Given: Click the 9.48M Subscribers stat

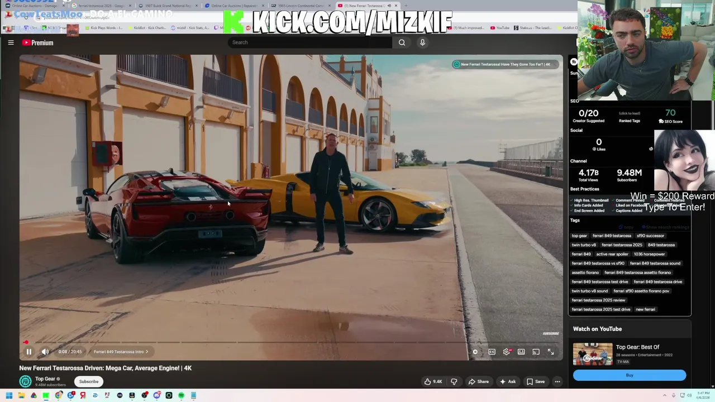Looking at the screenshot, I should pos(629,173).
